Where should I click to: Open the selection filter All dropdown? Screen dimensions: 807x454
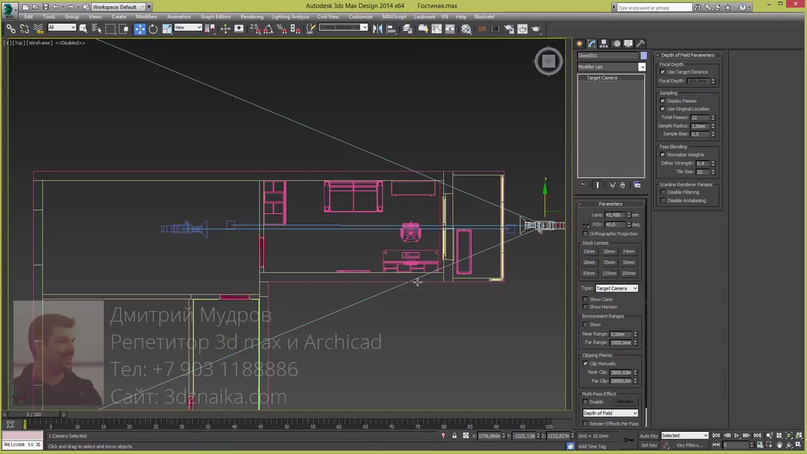(x=62, y=28)
